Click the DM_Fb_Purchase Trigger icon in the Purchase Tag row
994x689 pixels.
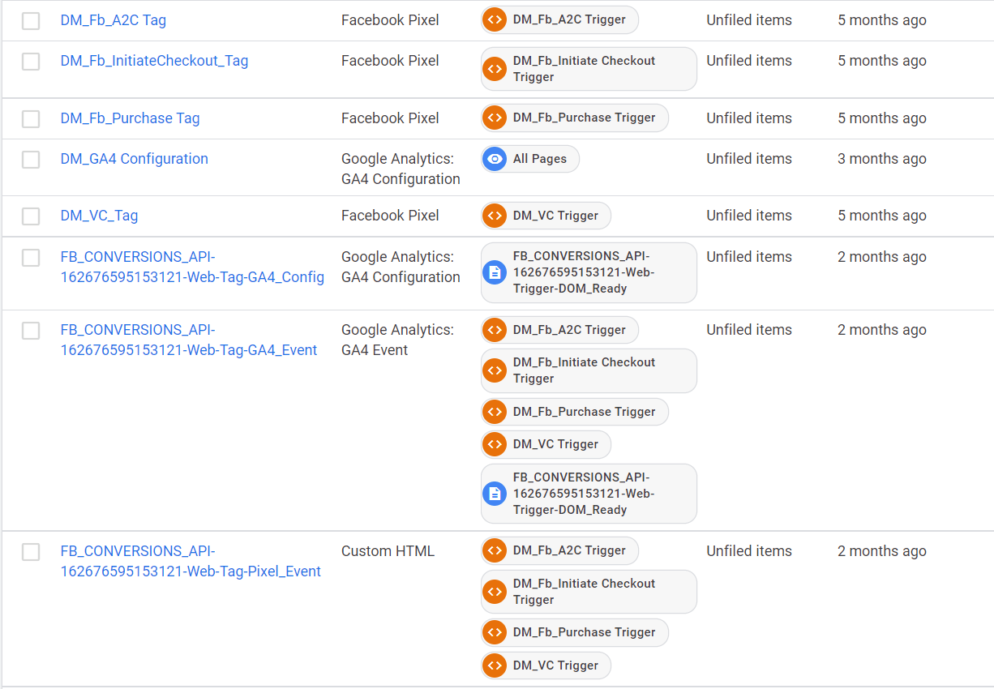tap(495, 118)
